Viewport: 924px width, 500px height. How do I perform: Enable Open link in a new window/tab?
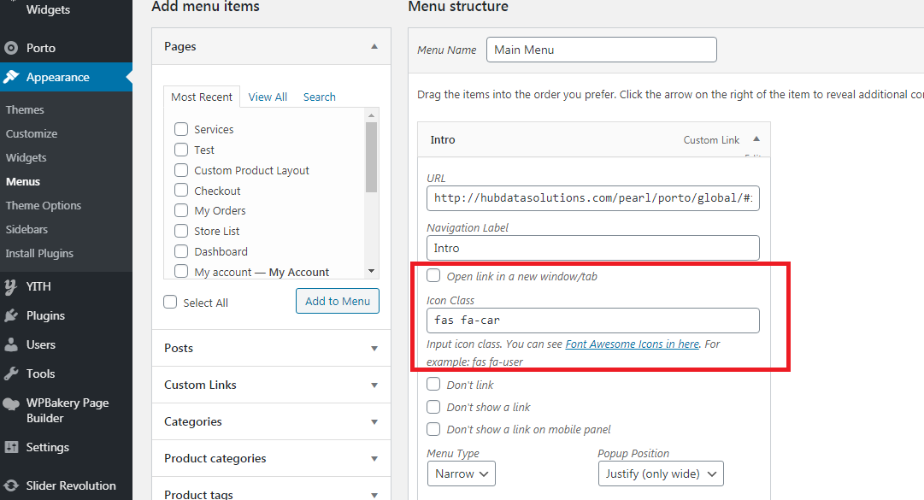click(433, 276)
